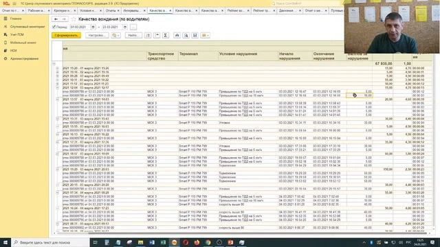
Task: Select the total cell 67 935,00
Action: click(x=383, y=64)
